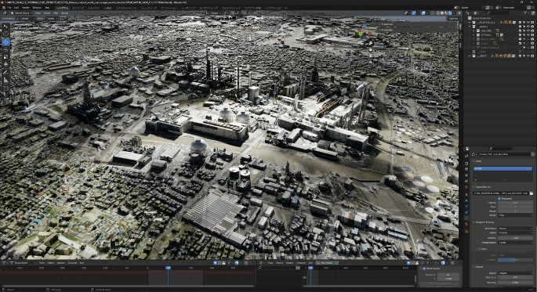Expand the first collection in the outliner
Viewport: 537px width, 292px height.
tap(470, 22)
